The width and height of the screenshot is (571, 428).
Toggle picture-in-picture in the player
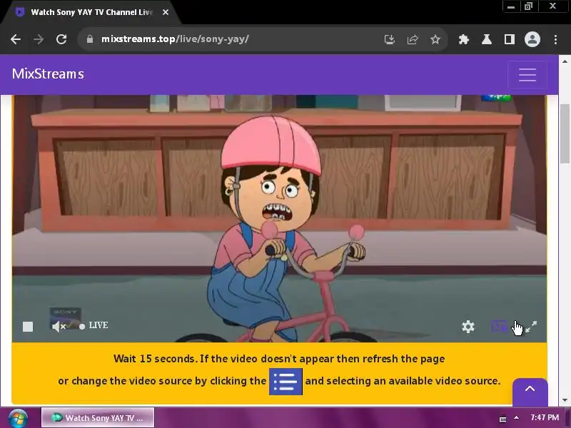pos(499,327)
